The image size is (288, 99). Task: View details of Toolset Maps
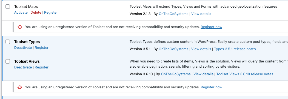click(x=201, y=14)
